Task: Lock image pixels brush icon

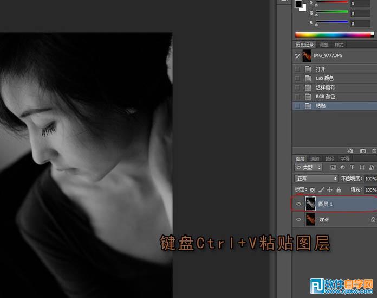Action: (x=321, y=190)
